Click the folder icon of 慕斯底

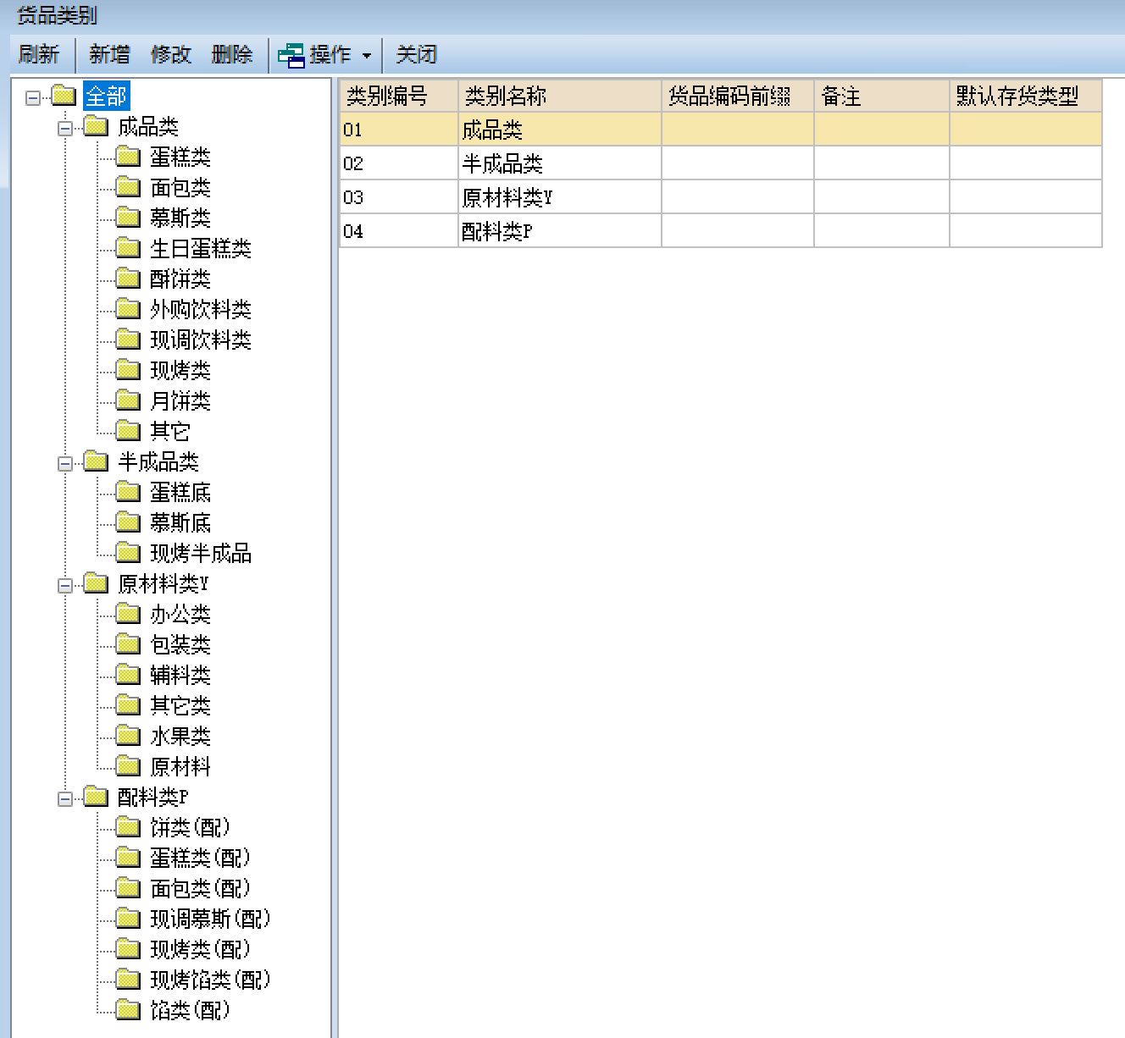(128, 522)
